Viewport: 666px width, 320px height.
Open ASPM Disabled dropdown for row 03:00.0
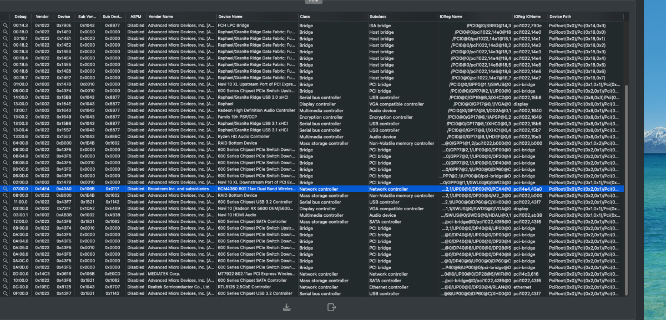(x=135, y=209)
